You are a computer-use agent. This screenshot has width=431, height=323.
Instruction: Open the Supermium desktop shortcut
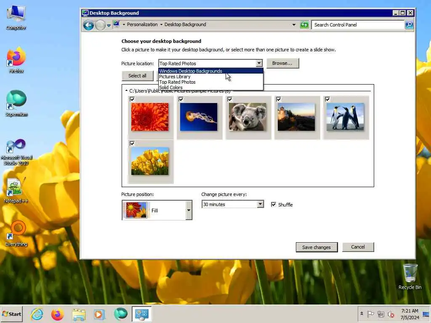coord(16,103)
